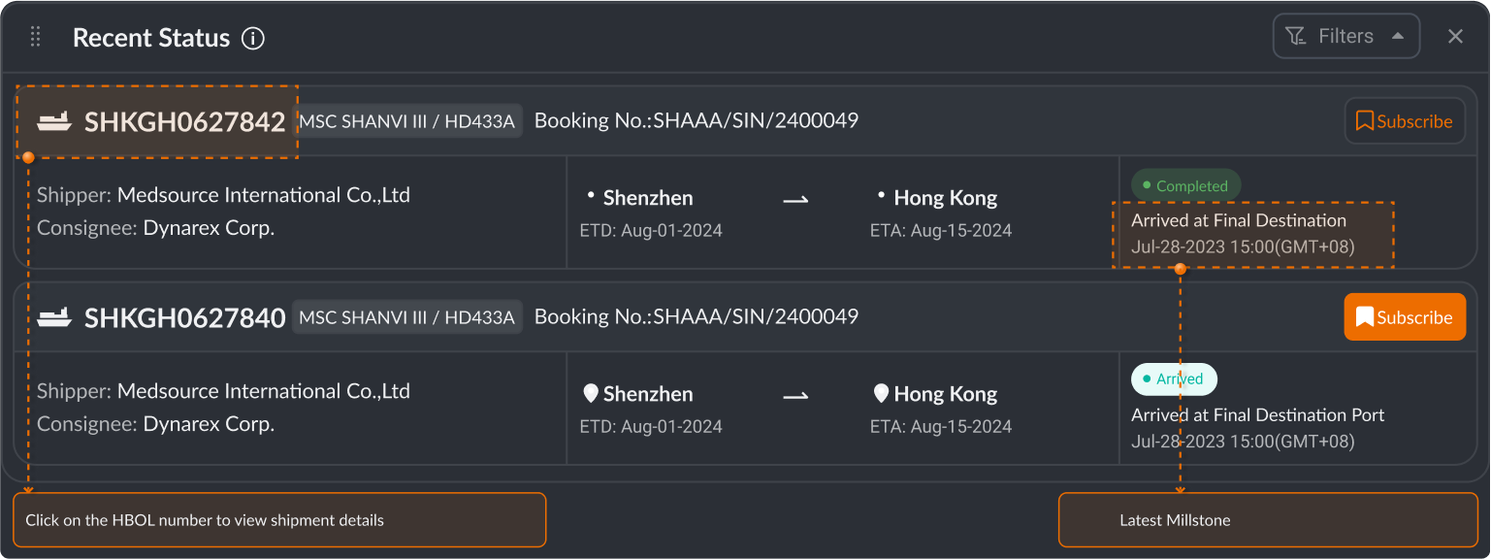The width and height of the screenshot is (1491, 559).
Task: Open shipment details for HBOL SHKGH0627840
Action: [184, 317]
